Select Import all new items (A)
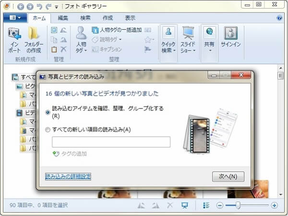The height and width of the screenshot is (216, 288). point(48,130)
